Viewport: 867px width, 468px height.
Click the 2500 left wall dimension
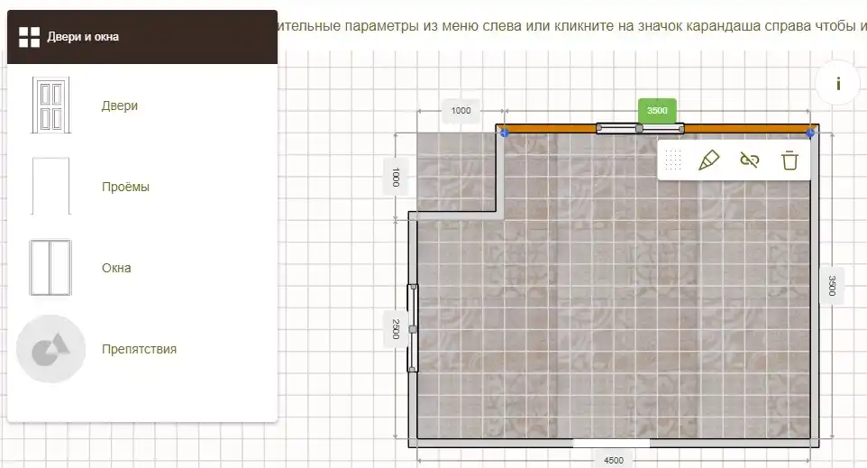(x=396, y=328)
